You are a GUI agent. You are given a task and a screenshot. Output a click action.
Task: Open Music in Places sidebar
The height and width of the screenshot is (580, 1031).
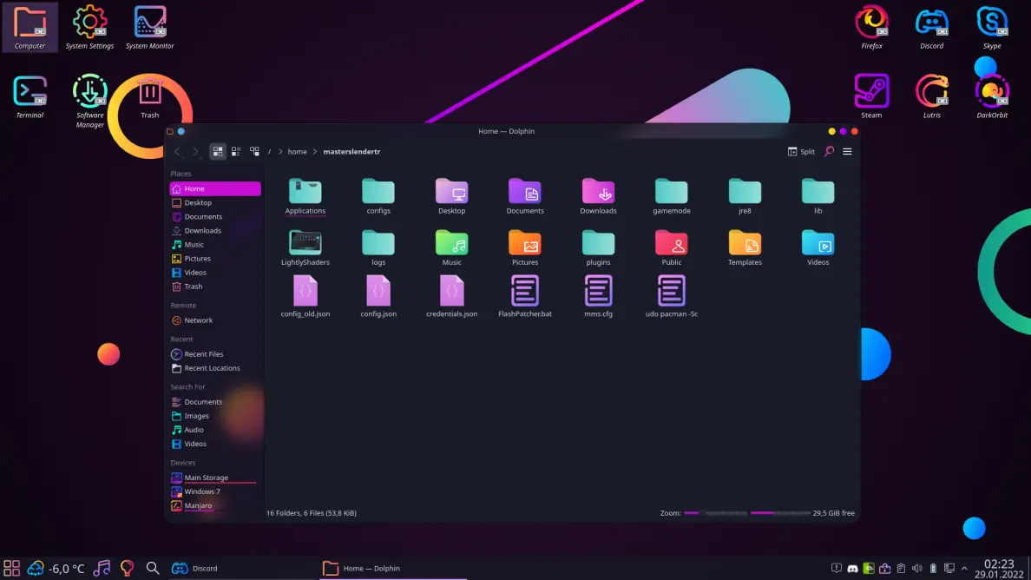pos(215,245)
